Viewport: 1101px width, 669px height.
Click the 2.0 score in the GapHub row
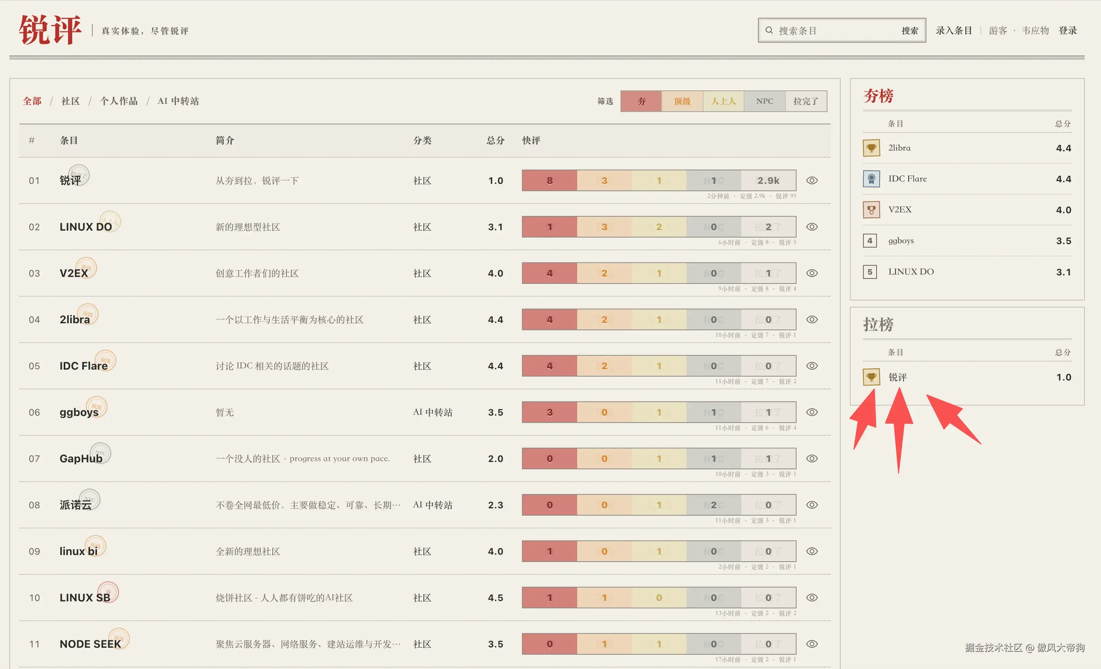click(496, 458)
